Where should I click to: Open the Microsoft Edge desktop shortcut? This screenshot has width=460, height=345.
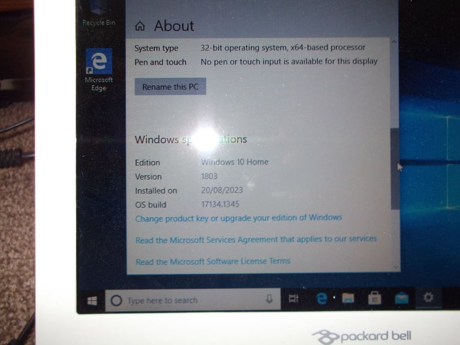pyautogui.click(x=99, y=70)
